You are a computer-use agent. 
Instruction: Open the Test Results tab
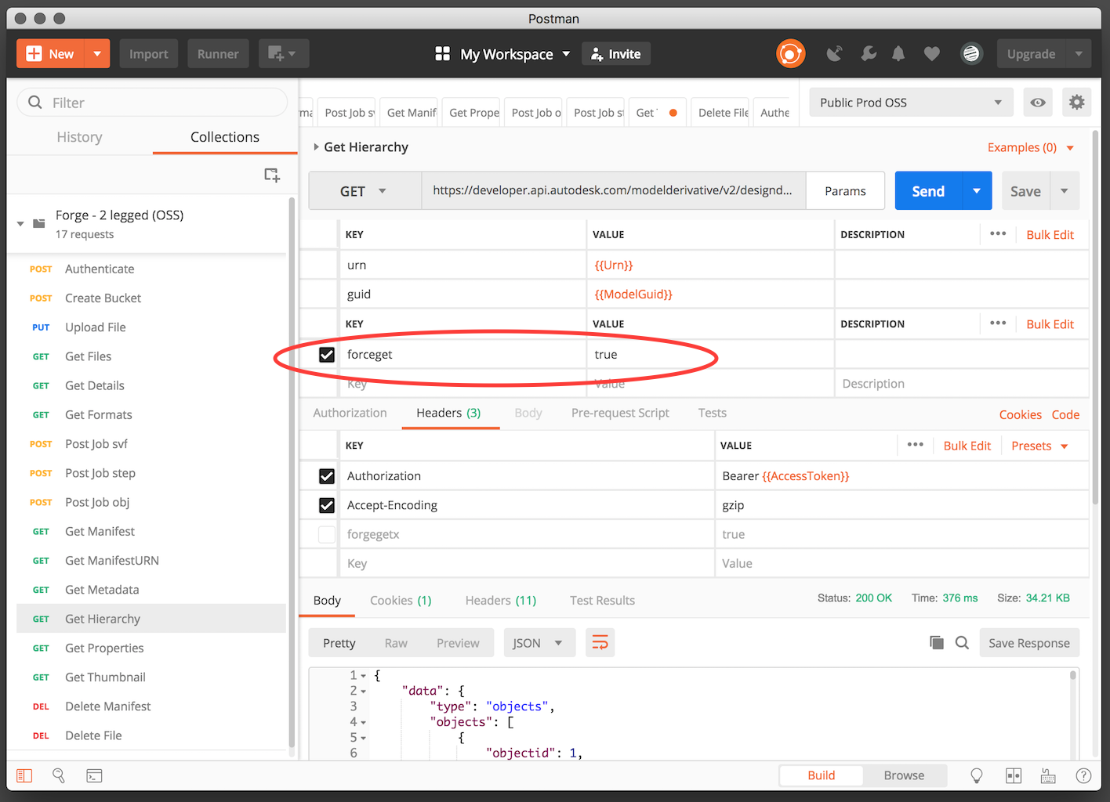pos(602,601)
